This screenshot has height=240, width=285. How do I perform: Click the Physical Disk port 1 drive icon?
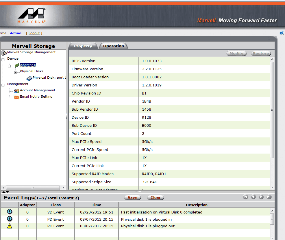point(29,78)
